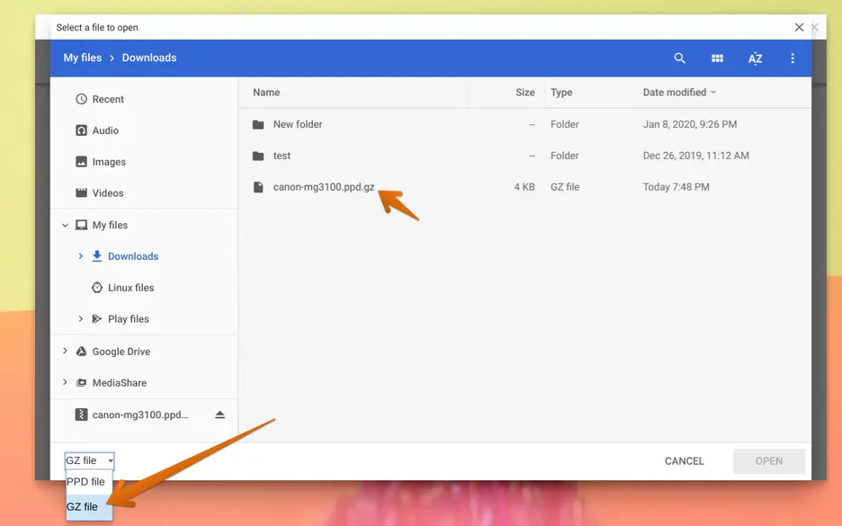The width and height of the screenshot is (842, 526).
Task: Click the 4 KB size value
Action: pos(524,187)
